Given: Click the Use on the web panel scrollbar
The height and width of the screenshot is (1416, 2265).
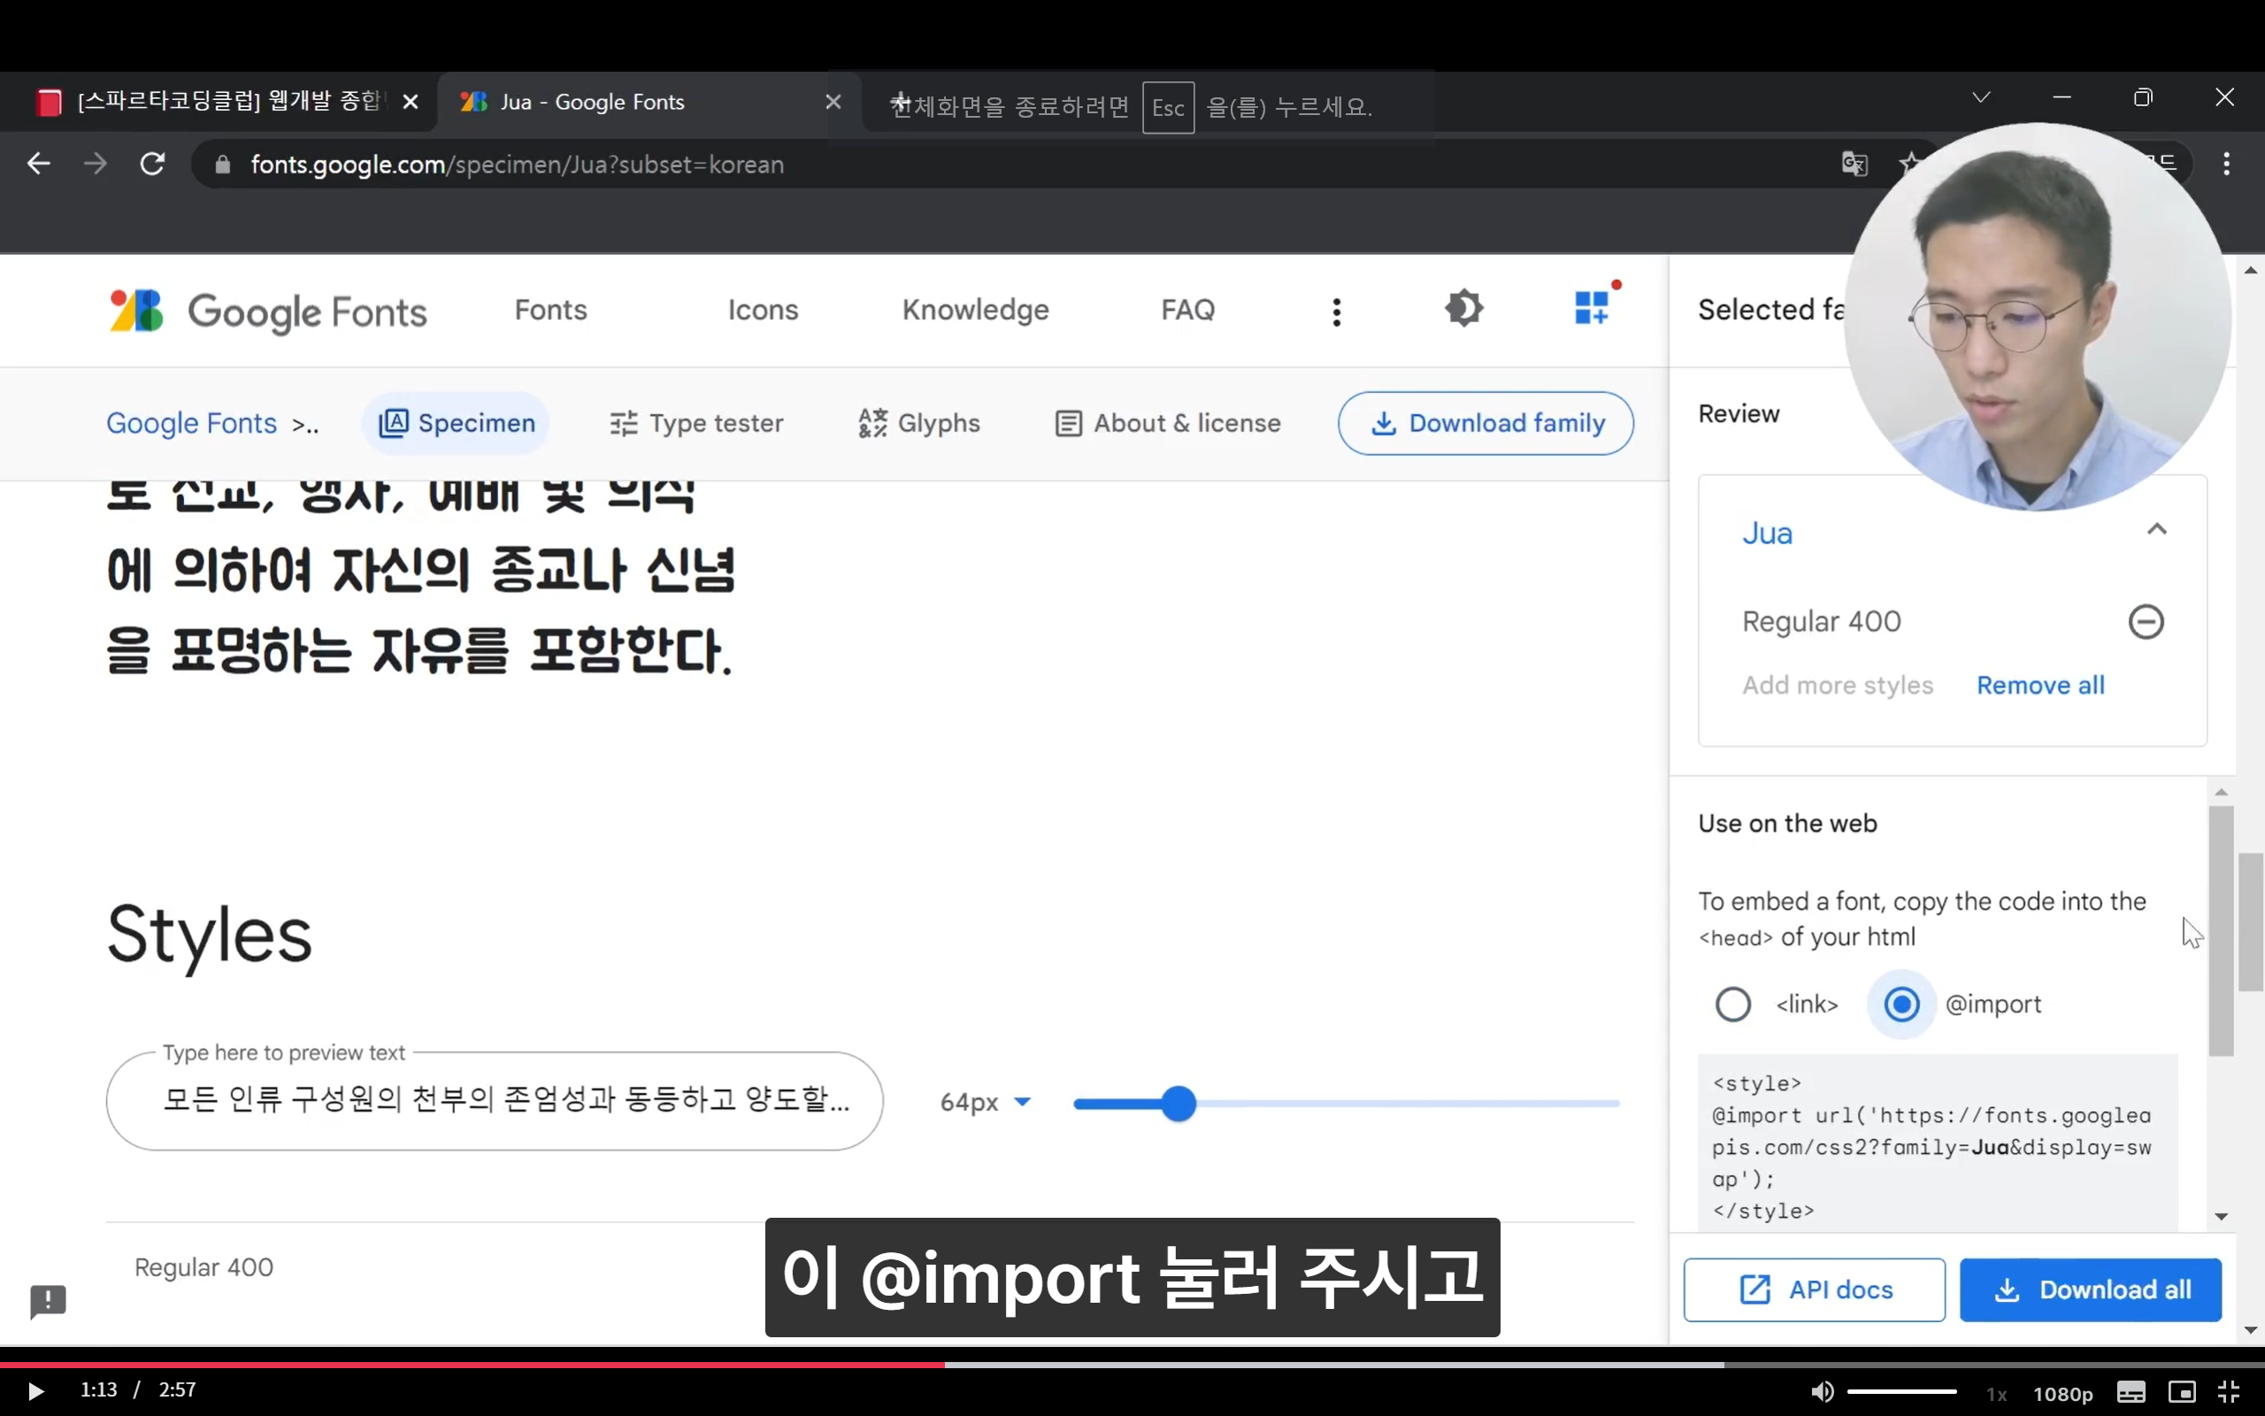Looking at the screenshot, I should tap(2221, 931).
